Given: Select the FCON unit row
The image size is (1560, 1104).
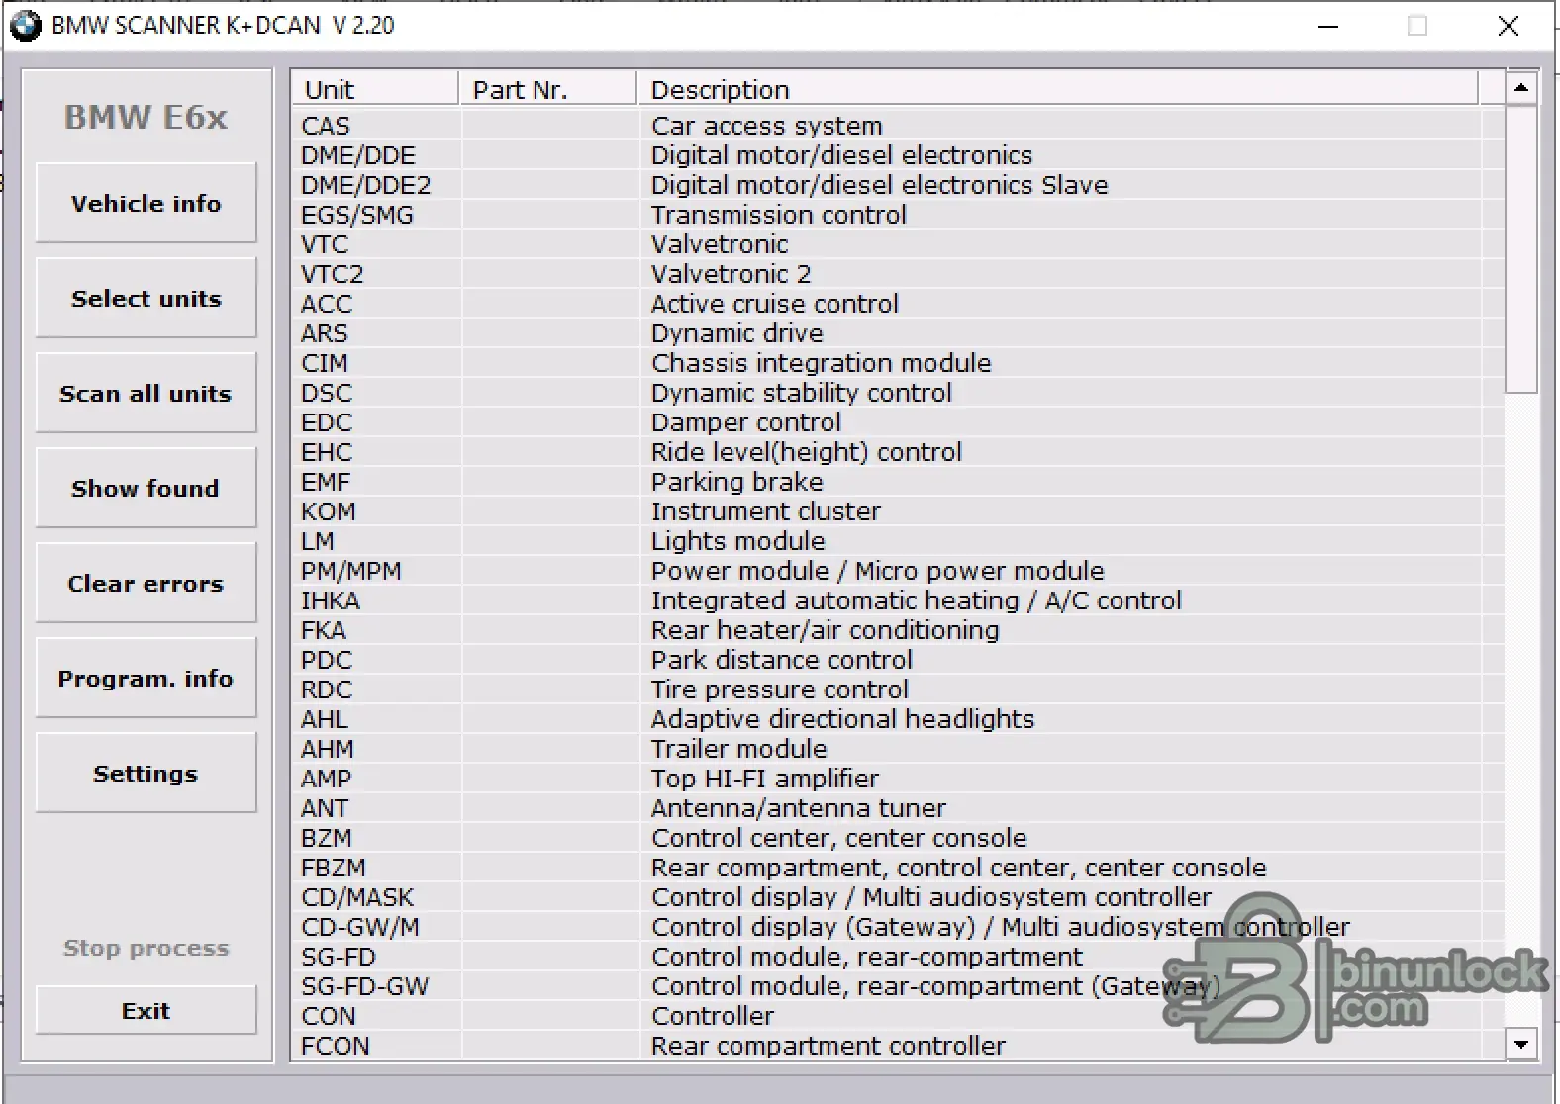Looking at the screenshot, I should coord(898,1046).
